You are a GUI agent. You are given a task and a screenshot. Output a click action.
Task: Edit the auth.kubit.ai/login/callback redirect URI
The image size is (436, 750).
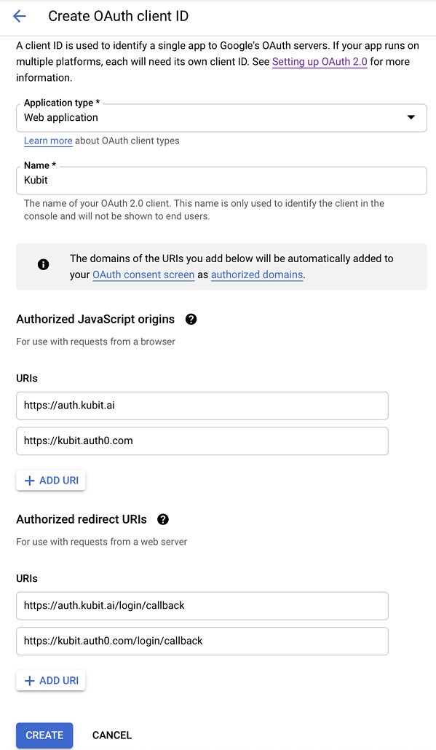pyautogui.click(x=202, y=606)
